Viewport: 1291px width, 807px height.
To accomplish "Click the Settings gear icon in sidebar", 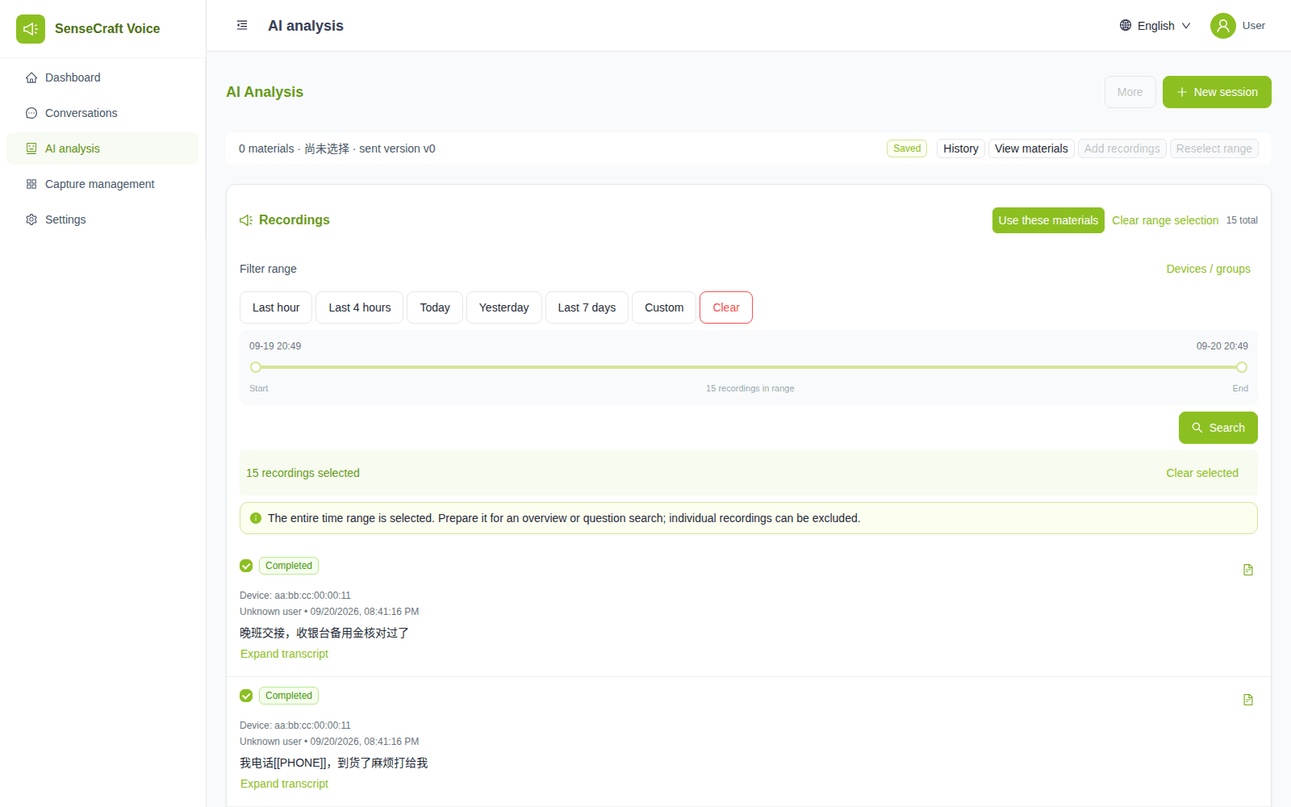I will (x=31, y=220).
